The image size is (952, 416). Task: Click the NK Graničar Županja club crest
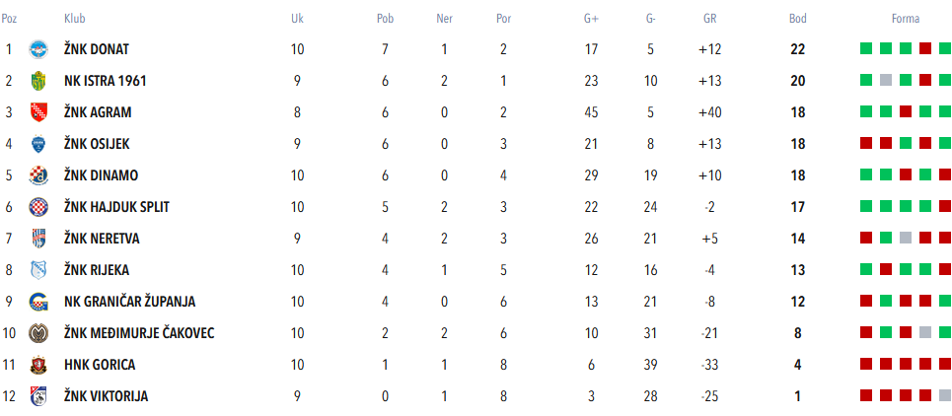pos(38,302)
